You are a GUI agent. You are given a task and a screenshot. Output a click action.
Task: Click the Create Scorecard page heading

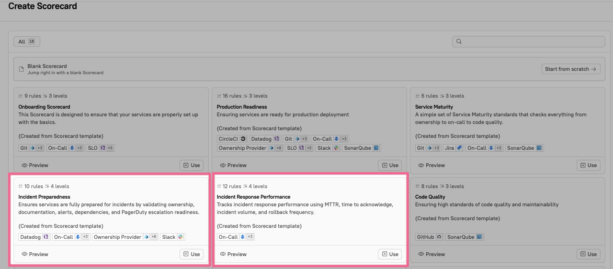click(43, 6)
